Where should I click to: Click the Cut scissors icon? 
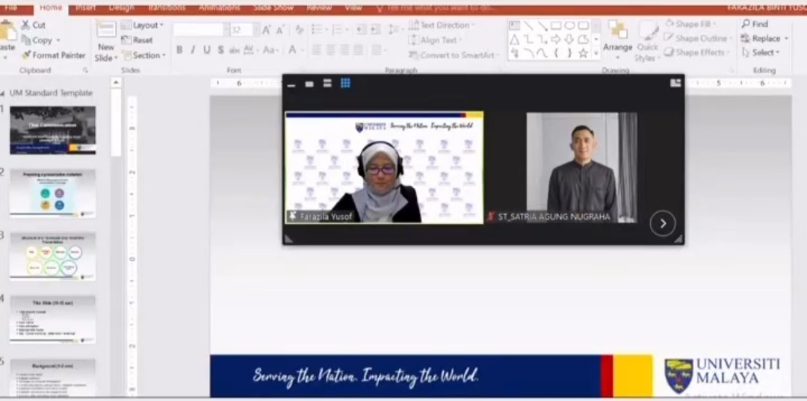tap(25, 25)
